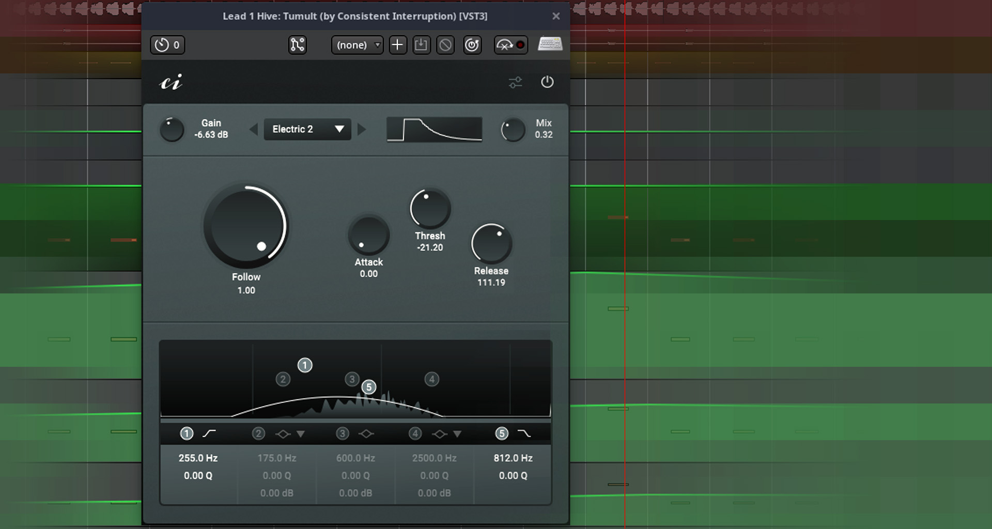Click the Attack value 0.00

[369, 274]
